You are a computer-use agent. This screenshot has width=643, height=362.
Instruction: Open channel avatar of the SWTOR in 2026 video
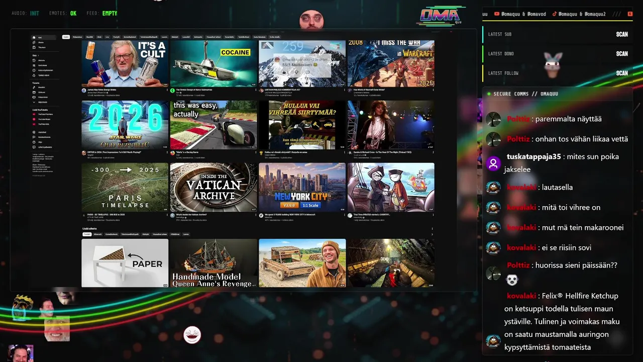pyautogui.click(x=84, y=153)
